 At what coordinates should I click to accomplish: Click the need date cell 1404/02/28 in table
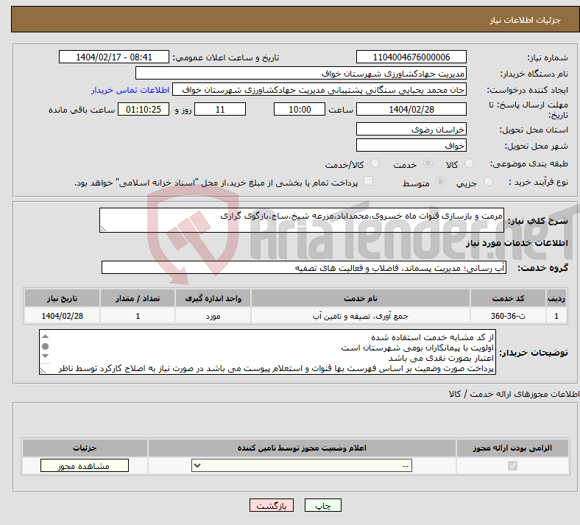pyautogui.click(x=62, y=316)
